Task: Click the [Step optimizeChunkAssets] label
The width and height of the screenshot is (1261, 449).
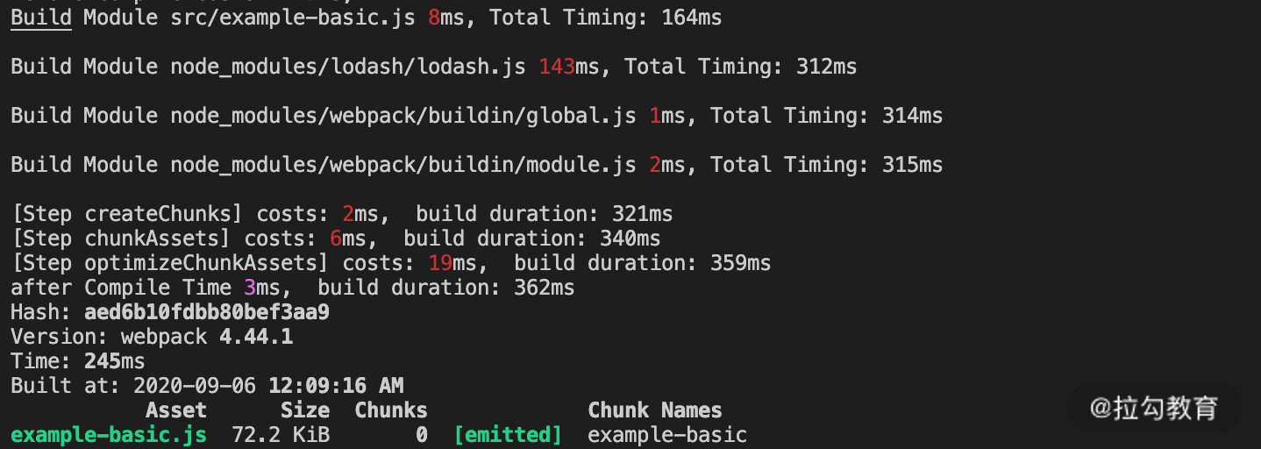Action: click(x=170, y=263)
